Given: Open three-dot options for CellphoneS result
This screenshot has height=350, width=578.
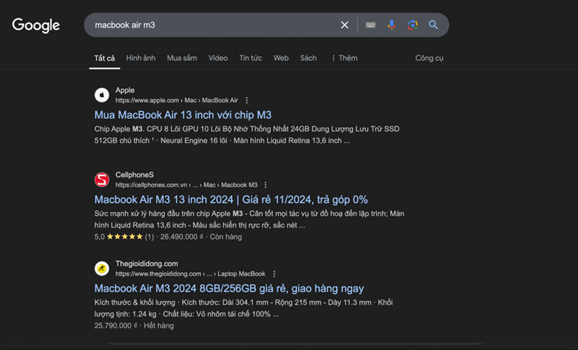Looking at the screenshot, I should 266,185.
